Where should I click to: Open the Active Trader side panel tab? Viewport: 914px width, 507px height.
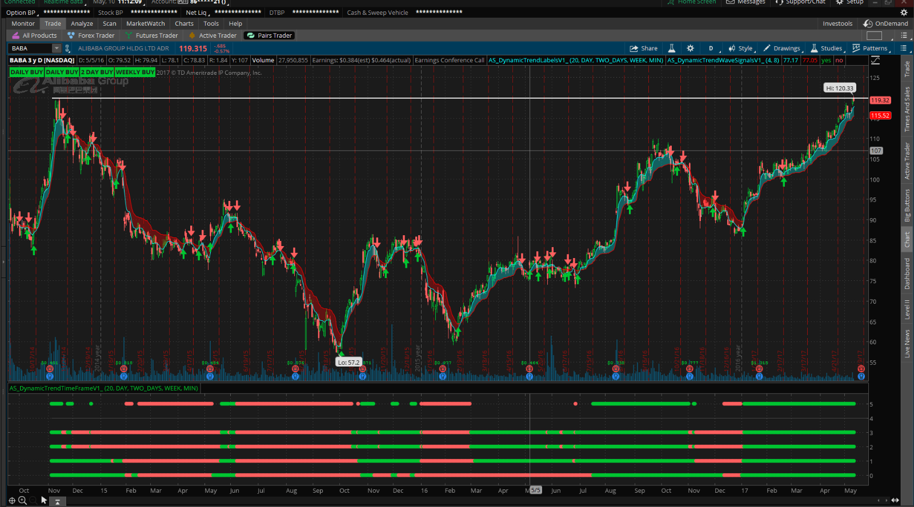(907, 161)
